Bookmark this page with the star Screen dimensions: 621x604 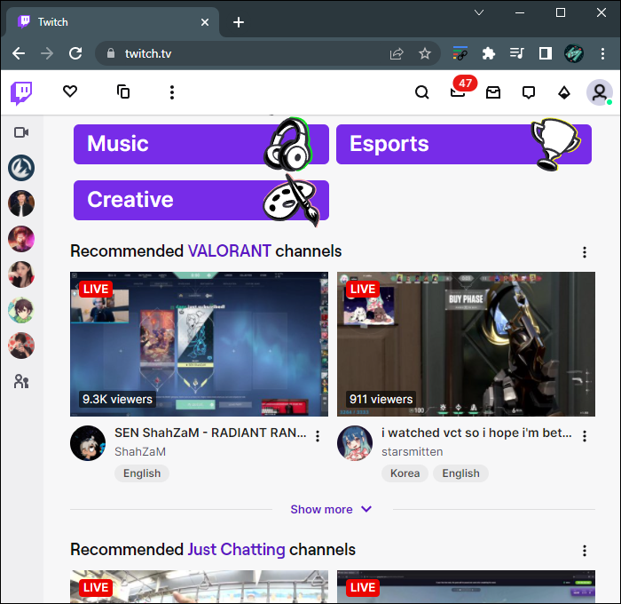click(425, 53)
